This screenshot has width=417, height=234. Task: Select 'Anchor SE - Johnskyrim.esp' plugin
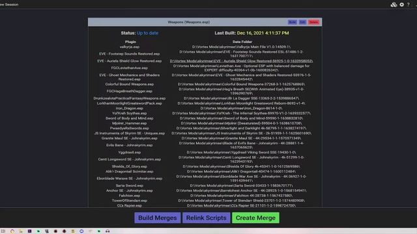130,190
